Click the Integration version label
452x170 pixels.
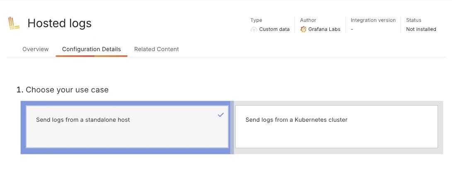point(373,20)
